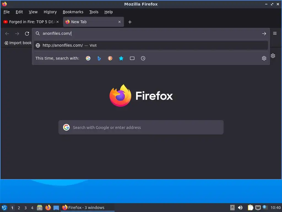
Task: Open the Tools menu
Action: [x=94, y=12]
